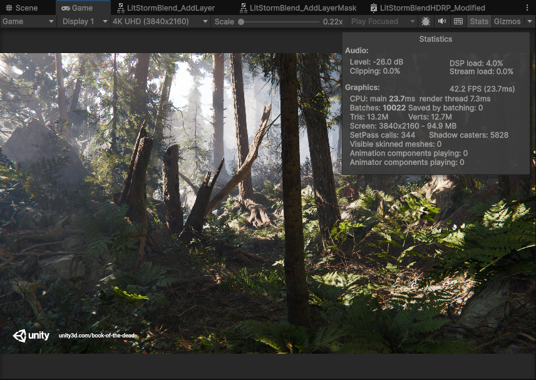The width and height of the screenshot is (536, 380).
Task: Click the shader icon on LitStormBlendHDRP_Modified tab
Action: 374,8
